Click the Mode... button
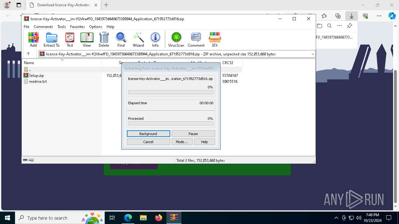This screenshot has width=399, height=224. click(x=182, y=142)
